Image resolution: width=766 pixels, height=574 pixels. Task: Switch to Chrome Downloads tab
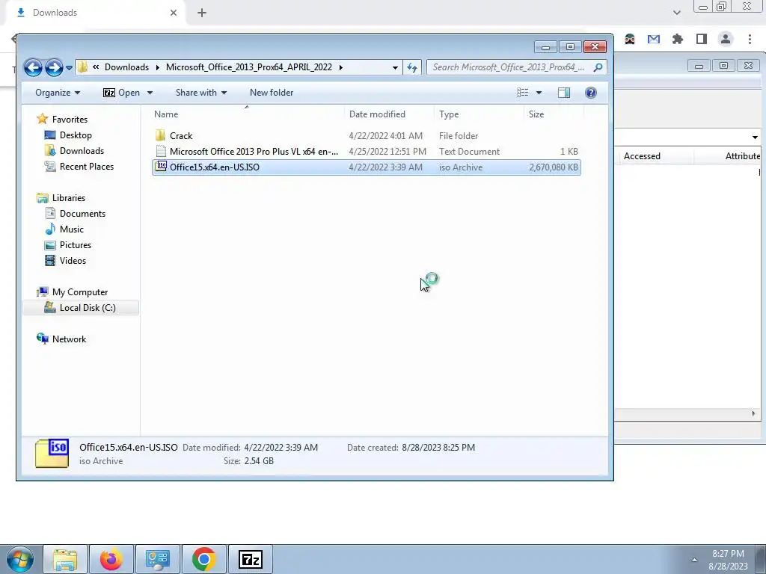[95, 13]
